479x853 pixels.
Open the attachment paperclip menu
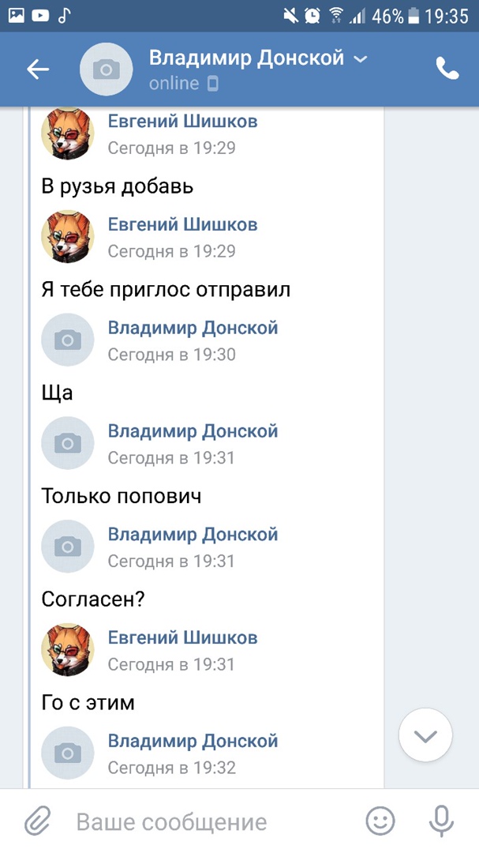pos(36,822)
